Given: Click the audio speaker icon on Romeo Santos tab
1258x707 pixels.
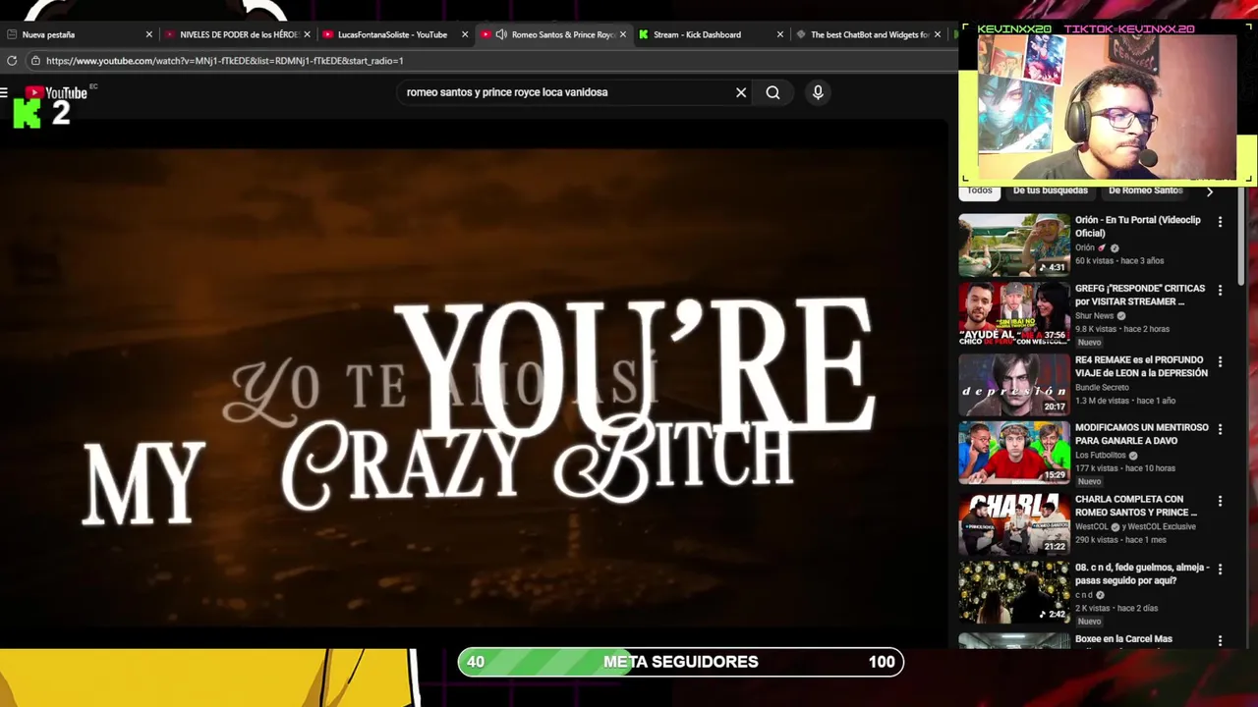Looking at the screenshot, I should [x=501, y=34].
